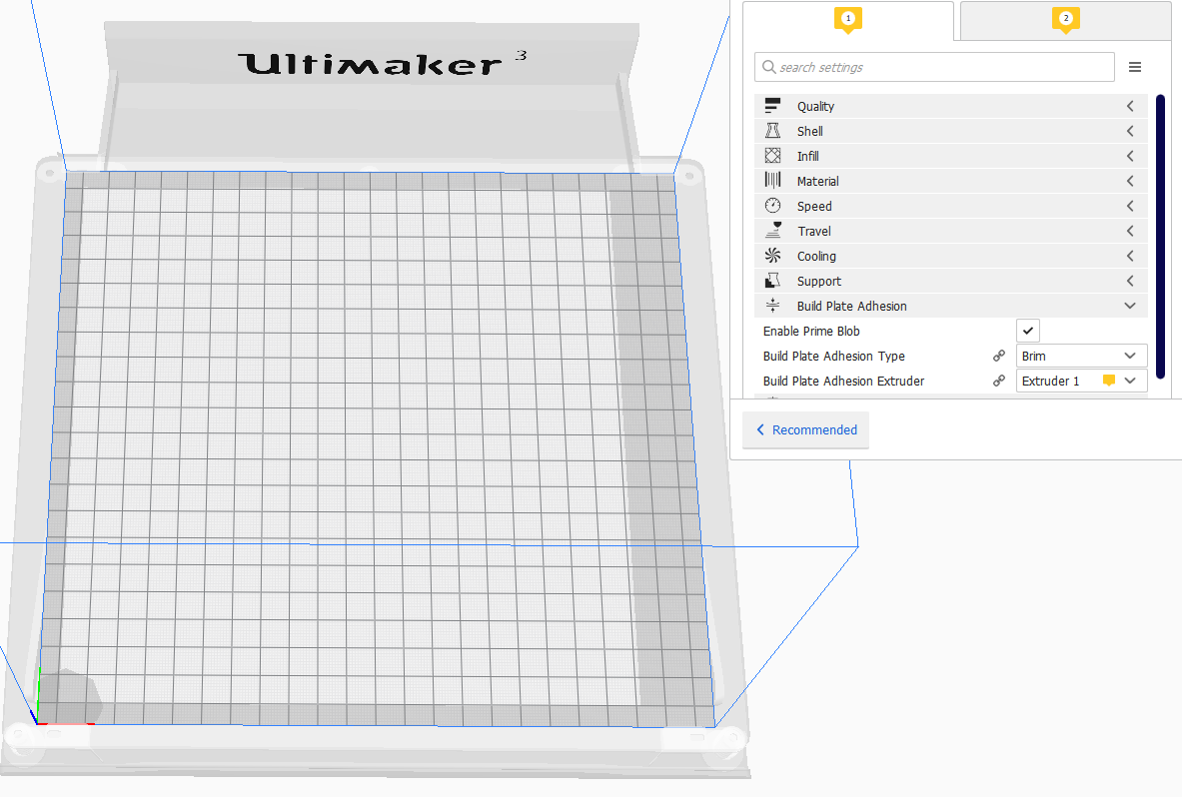The width and height of the screenshot is (1182, 797).
Task: Click the Build Plate Adhesion Extruder label
Action: (x=843, y=381)
